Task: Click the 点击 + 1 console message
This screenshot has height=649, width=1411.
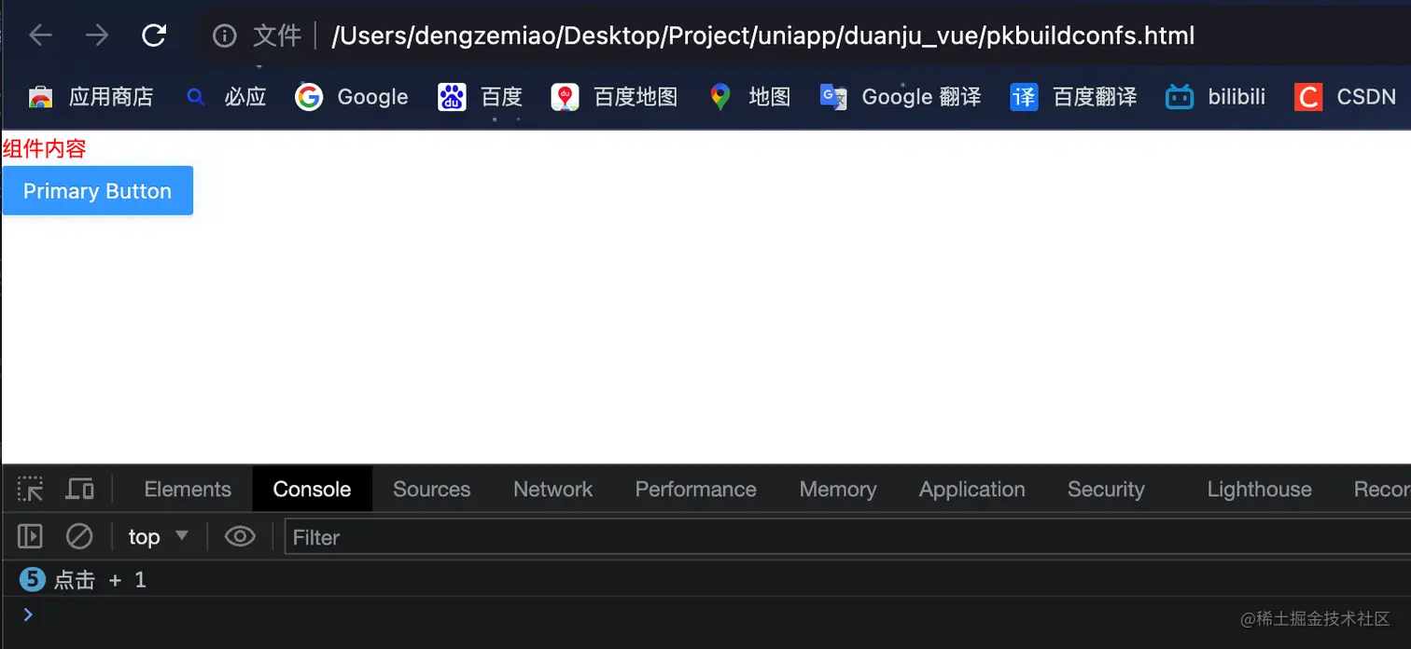Action: (100, 580)
